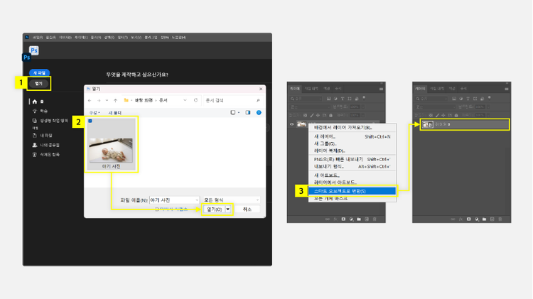Open 파일(F) menu in the menu bar

click(38, 38)
